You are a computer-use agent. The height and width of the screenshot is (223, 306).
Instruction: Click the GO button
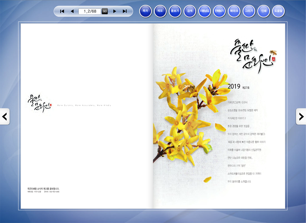[x=105, y=11]
